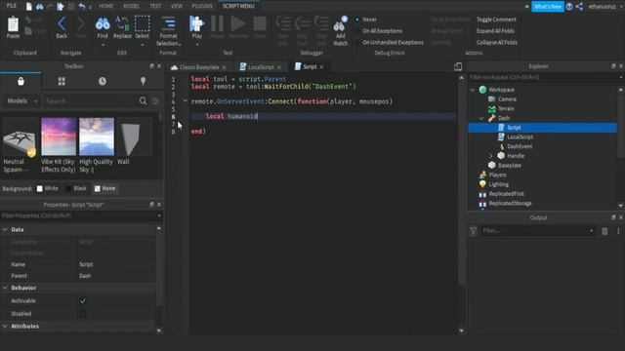
Task: Open the FILE menu
Action: coord(12,6)
